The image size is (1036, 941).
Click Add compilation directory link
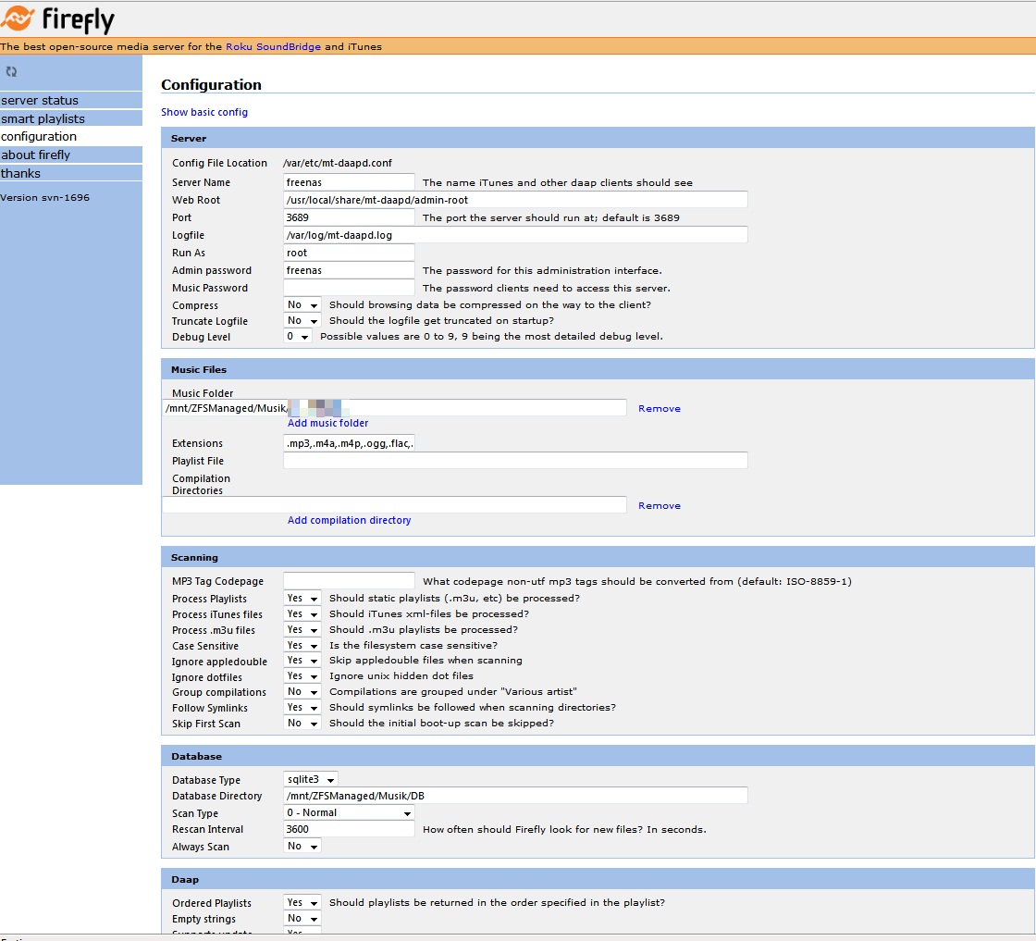pyautogui.click(x=349, y=520)
